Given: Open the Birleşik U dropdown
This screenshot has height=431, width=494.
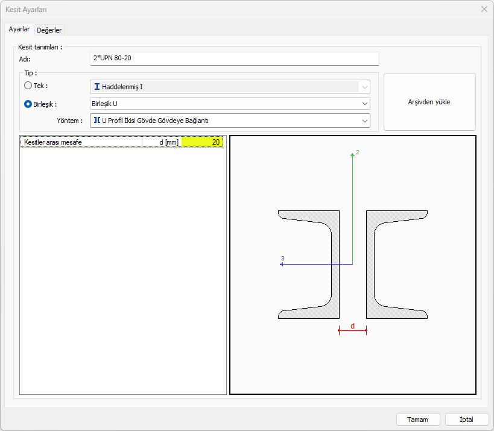Looking at the screenshot, I should (230, 104).
